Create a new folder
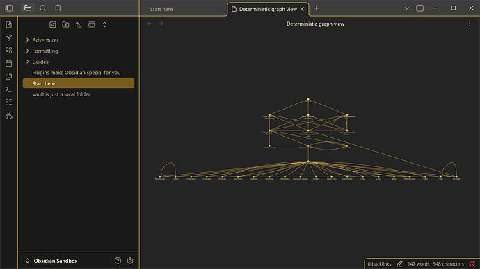The width and height of the screenshot is (480, 269). [x=65, y=25]
